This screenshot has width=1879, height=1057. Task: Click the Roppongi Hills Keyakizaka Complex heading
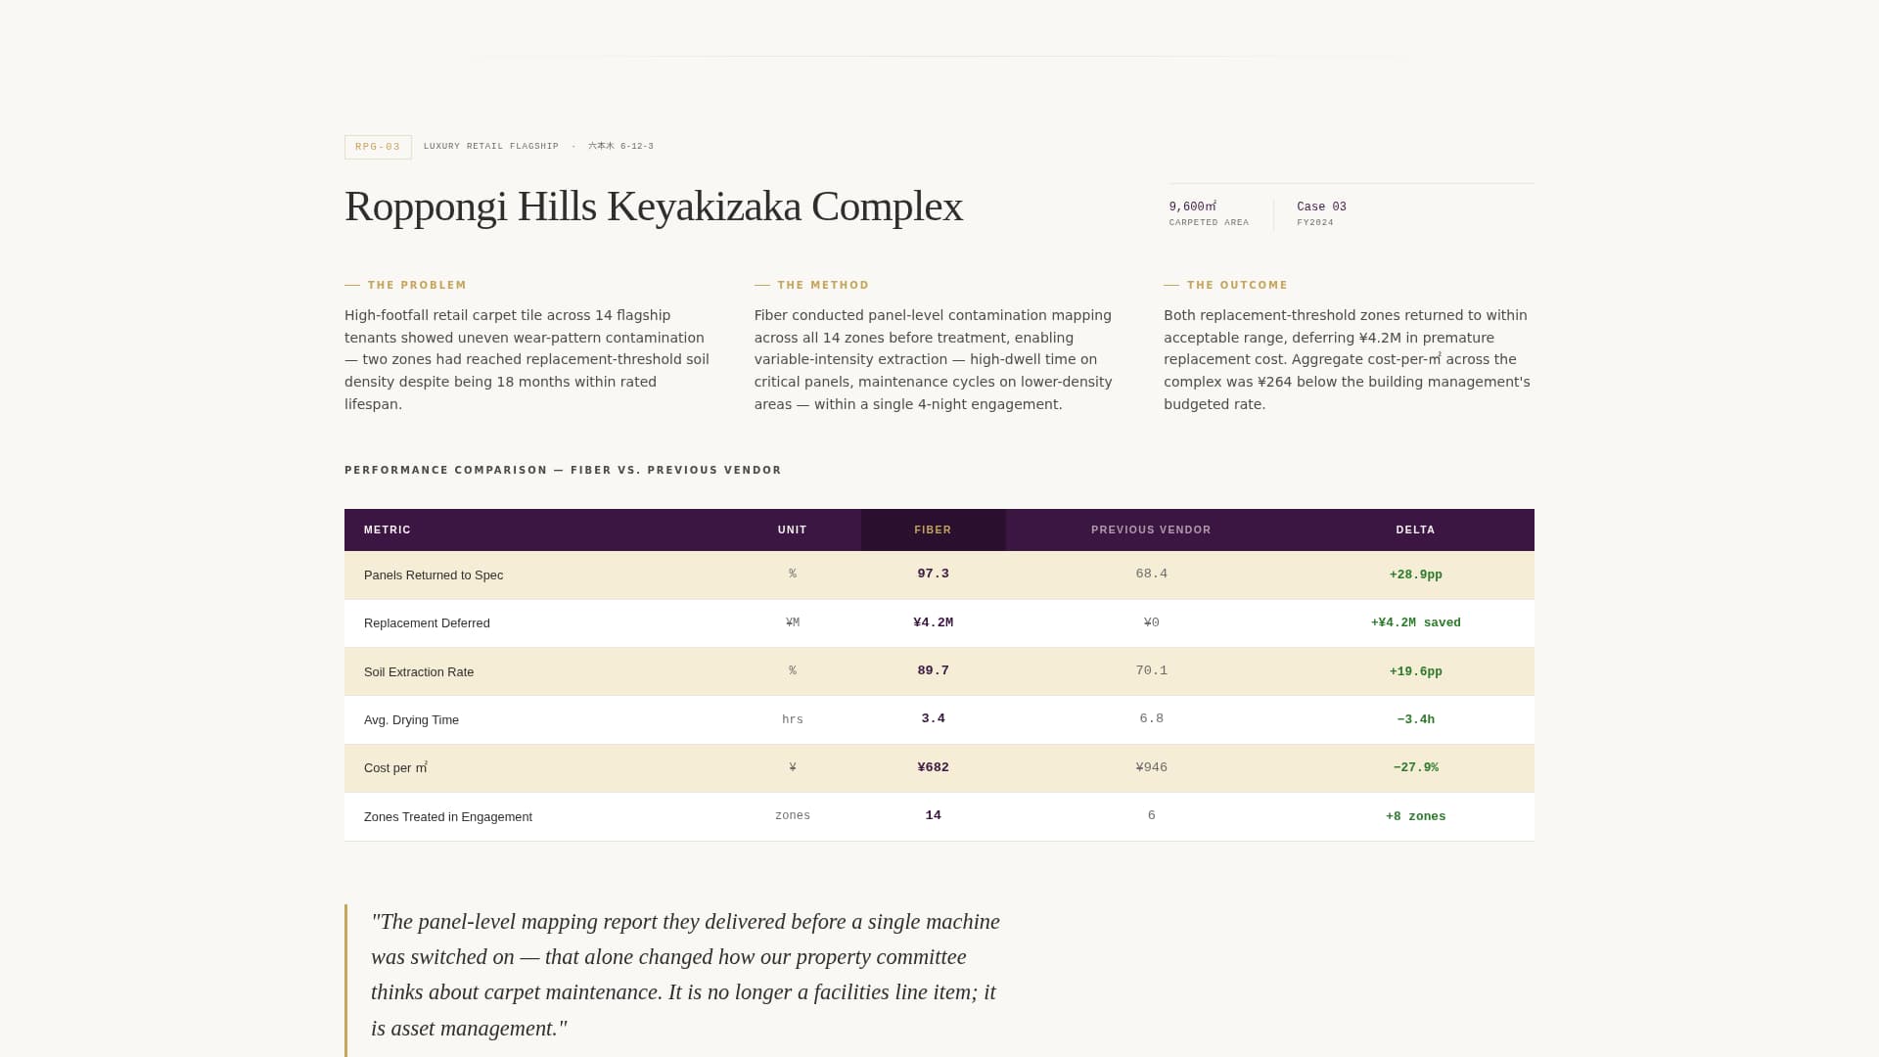pyautogui.click(x=654, y=207)
